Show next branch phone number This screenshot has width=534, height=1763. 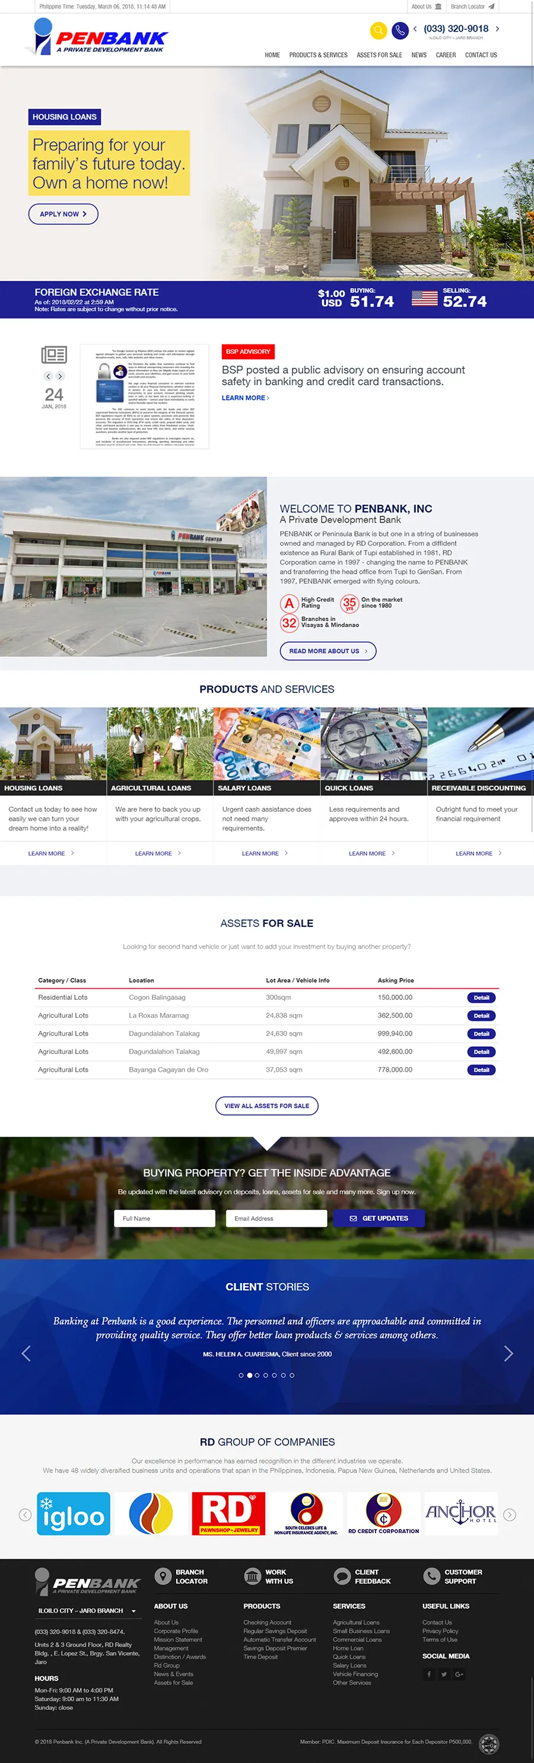pos(497,29)
